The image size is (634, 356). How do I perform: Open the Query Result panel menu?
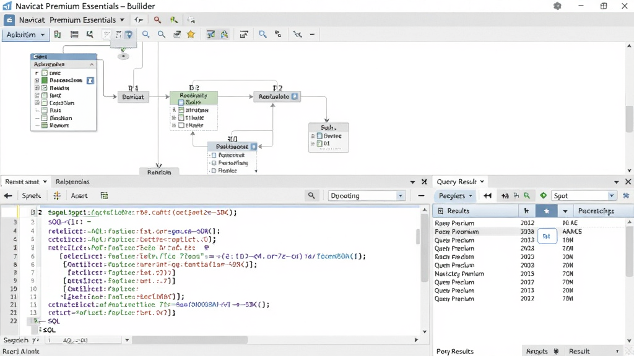tap(461, 182)
